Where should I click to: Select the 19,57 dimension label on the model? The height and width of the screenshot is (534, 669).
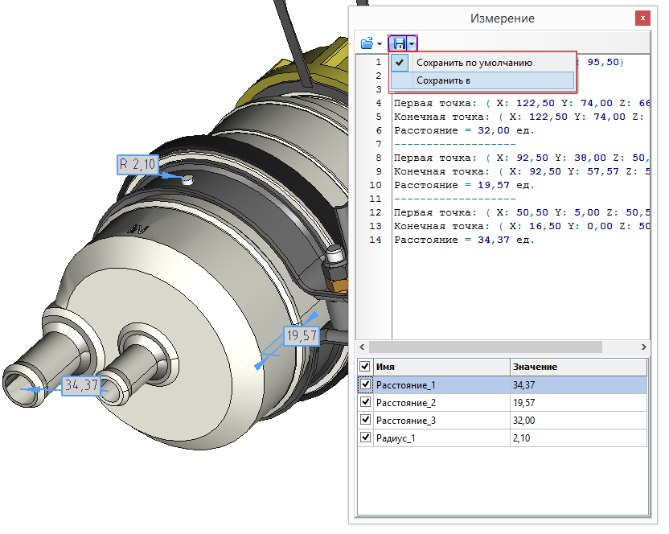pos(300,336)
